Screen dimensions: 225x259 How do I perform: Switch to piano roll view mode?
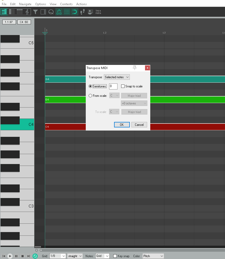pyautogui.click(x=4, y=12)
